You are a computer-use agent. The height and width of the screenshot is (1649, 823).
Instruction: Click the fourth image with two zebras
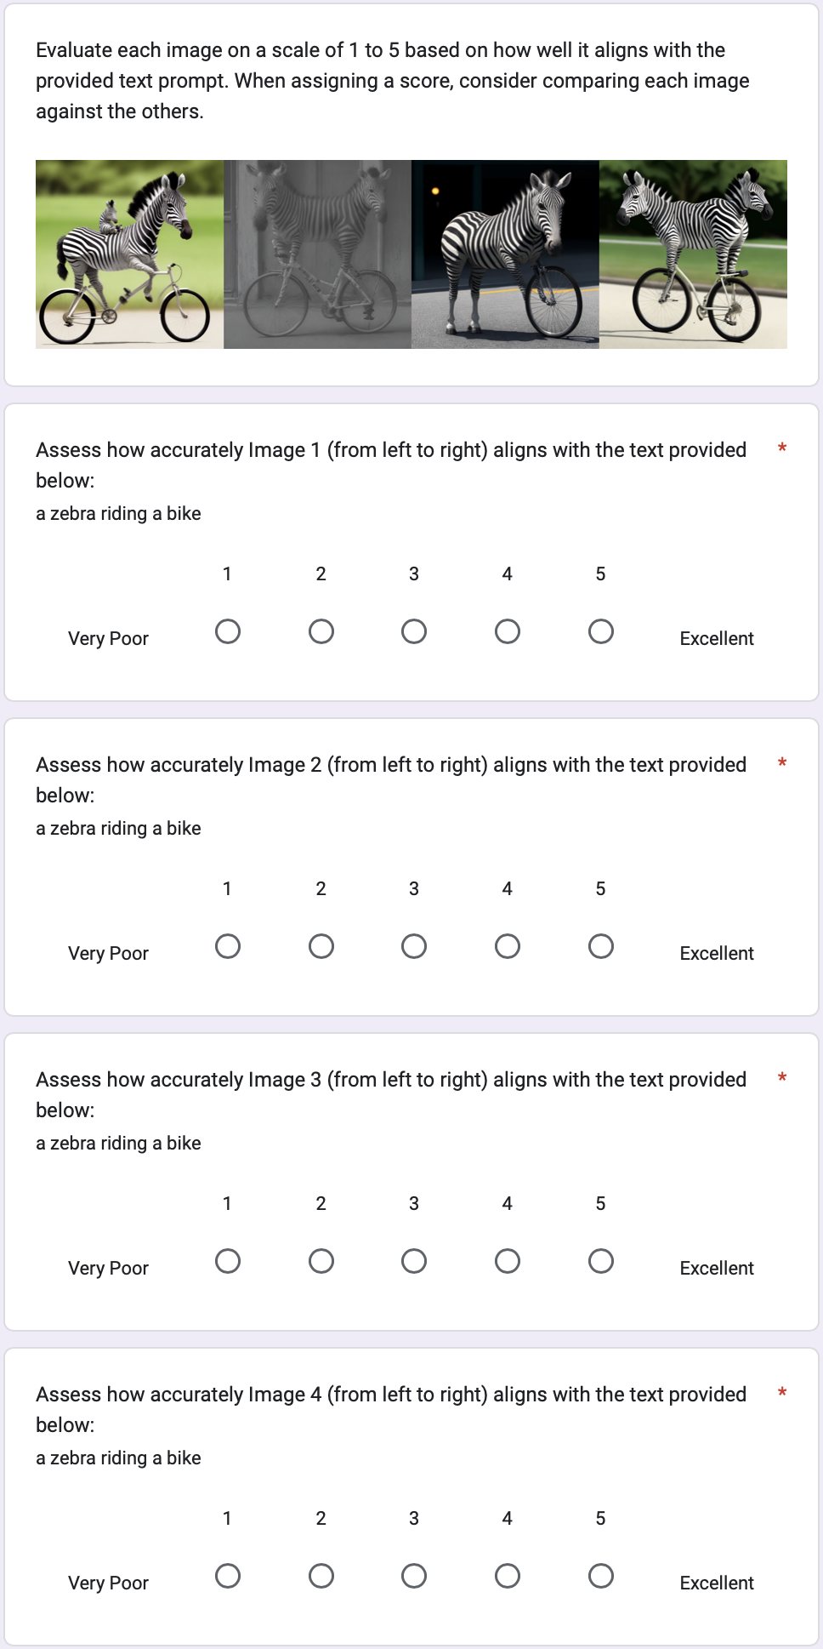[x=693, y=254]
